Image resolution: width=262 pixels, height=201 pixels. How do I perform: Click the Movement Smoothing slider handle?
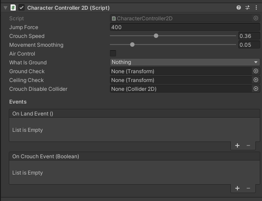[x=132, y=45]
